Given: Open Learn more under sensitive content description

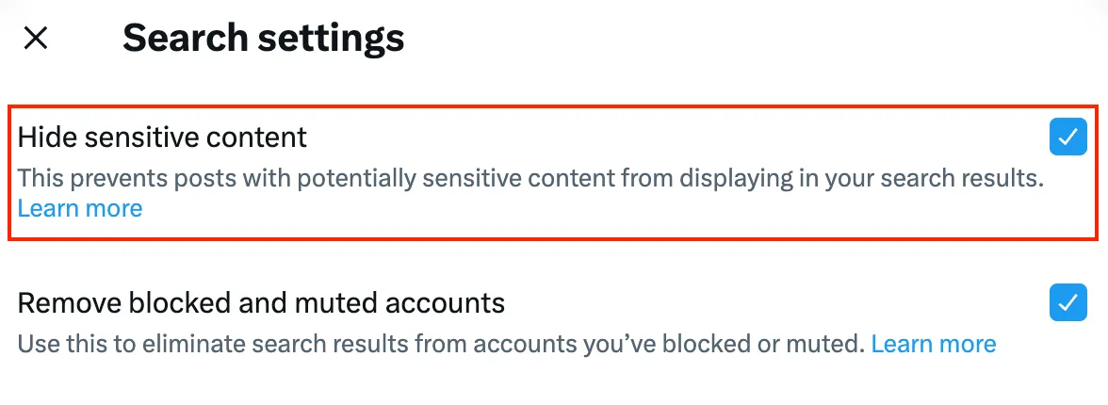Looking at the screenshot, I should (x=80, y=208).
